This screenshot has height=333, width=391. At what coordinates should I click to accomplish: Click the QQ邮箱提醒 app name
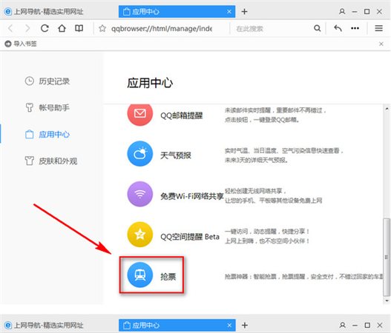(182, 115)
